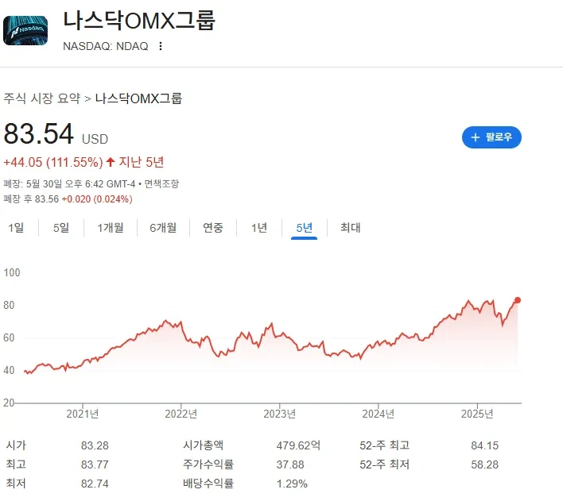This screenshot has height=501, width=563.
Task: Click the 시가총액 label
Action: (204, 445)
